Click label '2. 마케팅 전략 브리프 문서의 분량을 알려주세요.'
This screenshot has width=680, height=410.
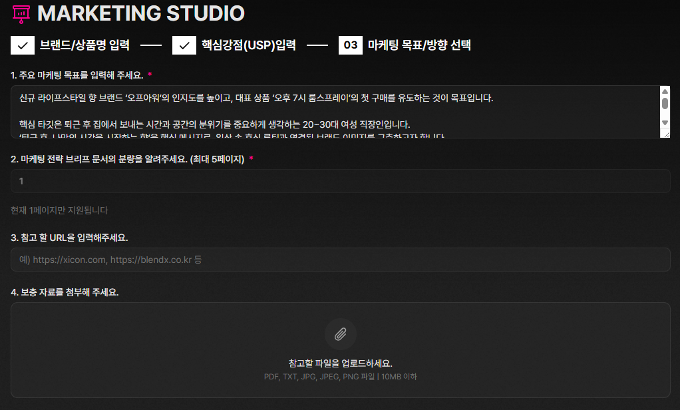coord(99,159)
